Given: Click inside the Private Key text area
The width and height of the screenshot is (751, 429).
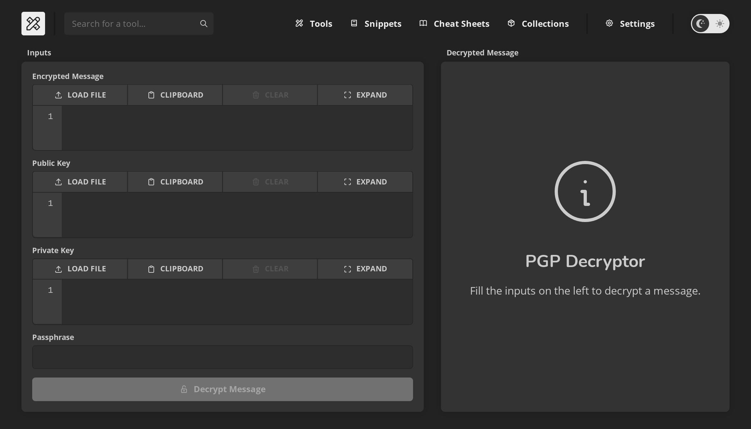Looking at the screenshot, I should (237, 302).
